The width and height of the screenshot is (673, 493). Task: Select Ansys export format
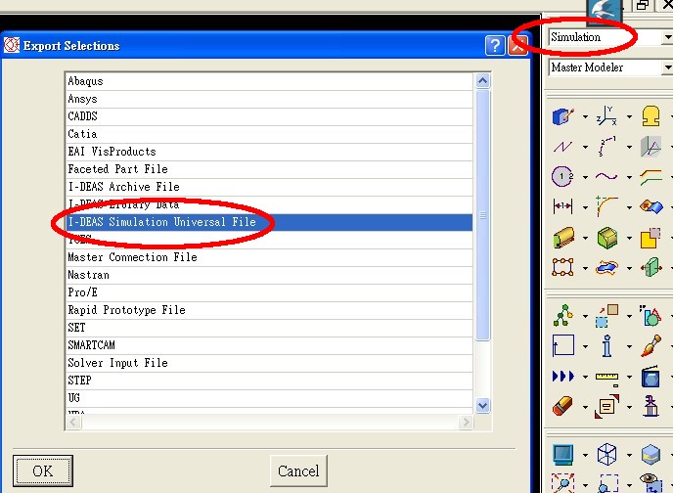[x=269, y=99]
